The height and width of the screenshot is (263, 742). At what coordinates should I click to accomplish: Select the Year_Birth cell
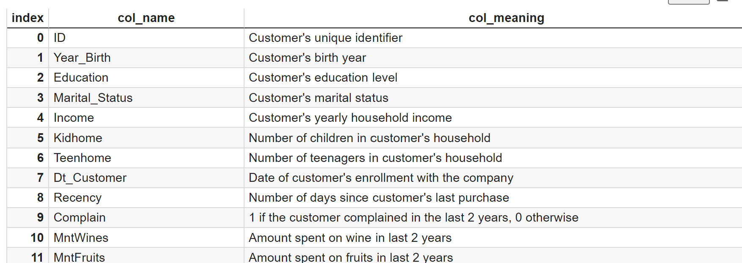pos(82,58)
